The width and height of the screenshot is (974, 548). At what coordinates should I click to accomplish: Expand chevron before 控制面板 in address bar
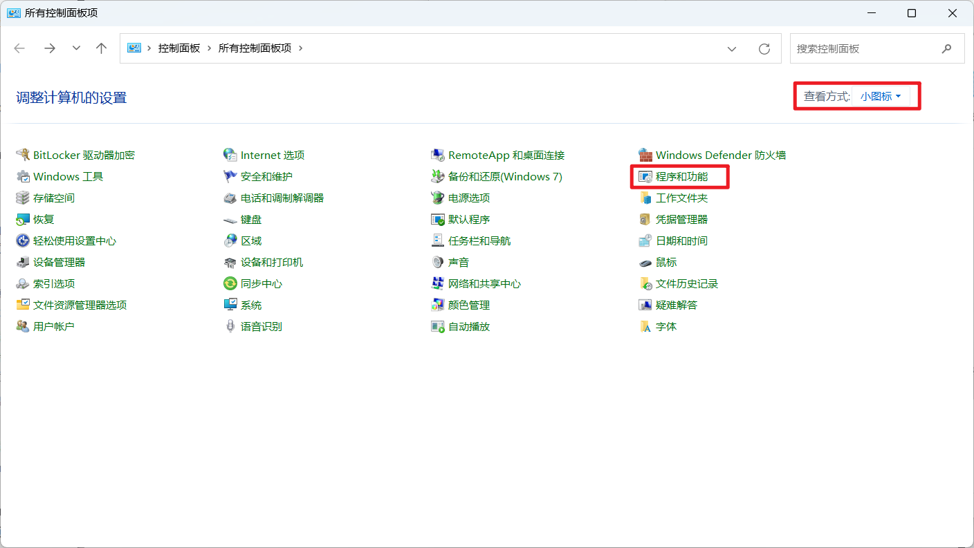pyautogui.click(x=149, y=48)
